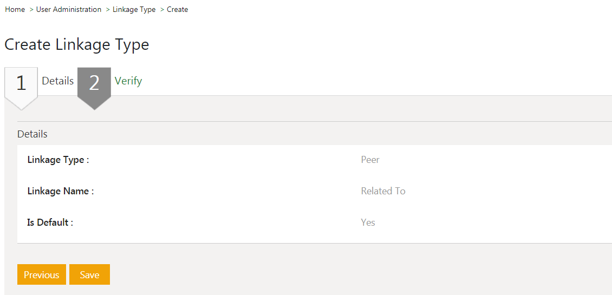This screenshot has height=295, width=612.
Task: Click the Create Linkage Type page heading
Action: [77, 44]
